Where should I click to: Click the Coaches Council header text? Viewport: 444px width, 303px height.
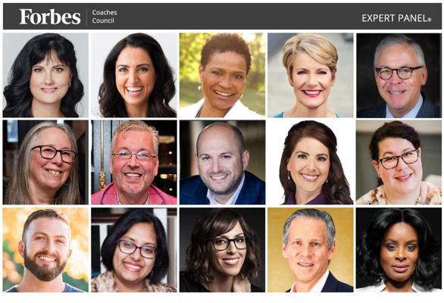pos(105,17)
